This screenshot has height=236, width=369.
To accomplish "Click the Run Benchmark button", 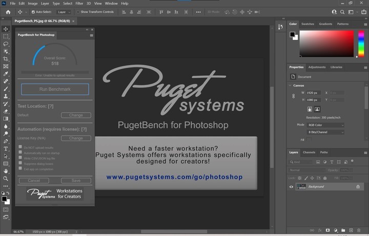I will pyautogui.click(x=55, y=89).
